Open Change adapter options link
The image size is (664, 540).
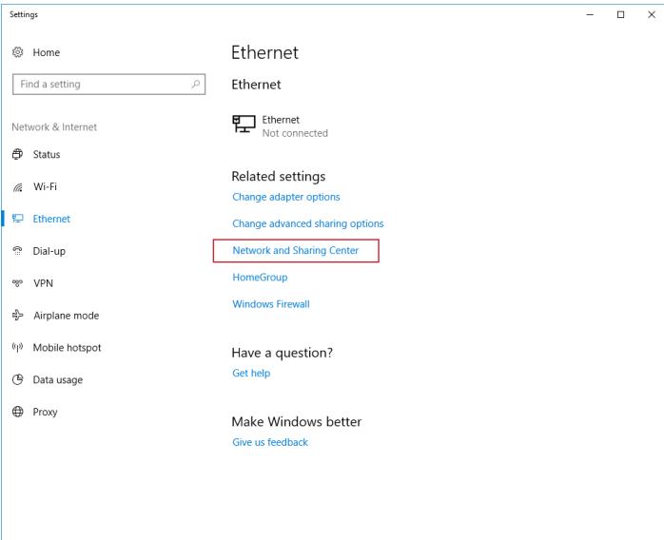click(x=286, y=197)
